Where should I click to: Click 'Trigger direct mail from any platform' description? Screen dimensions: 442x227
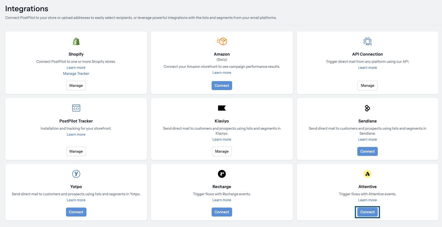click(x=368, y=62)
